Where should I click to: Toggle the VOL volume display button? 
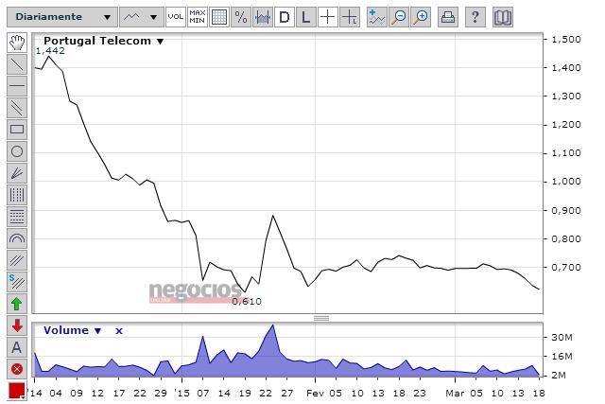click(176, 17)
